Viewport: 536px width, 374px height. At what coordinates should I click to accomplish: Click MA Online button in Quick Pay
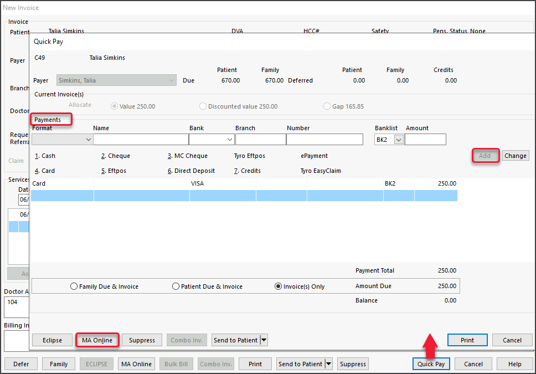(x=97, y=340)
